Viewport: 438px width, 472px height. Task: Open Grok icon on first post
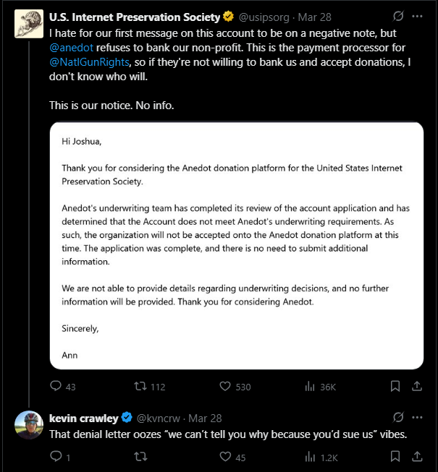(398, 16)
